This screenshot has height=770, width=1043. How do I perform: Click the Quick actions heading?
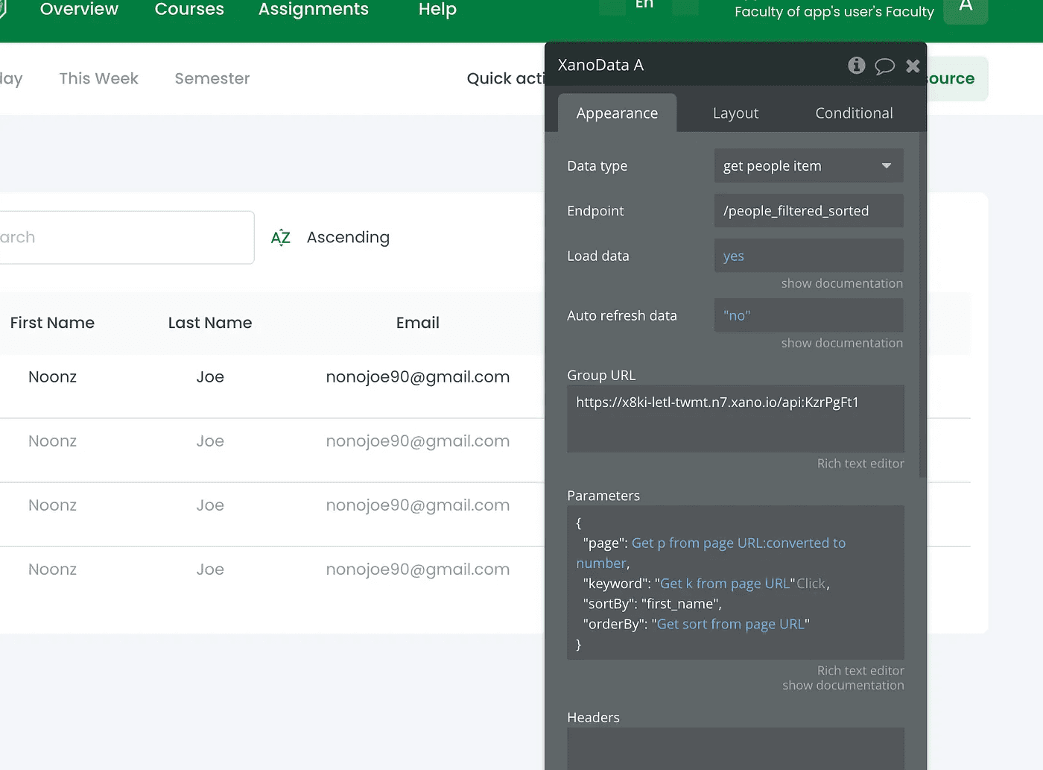click(506, 79)
